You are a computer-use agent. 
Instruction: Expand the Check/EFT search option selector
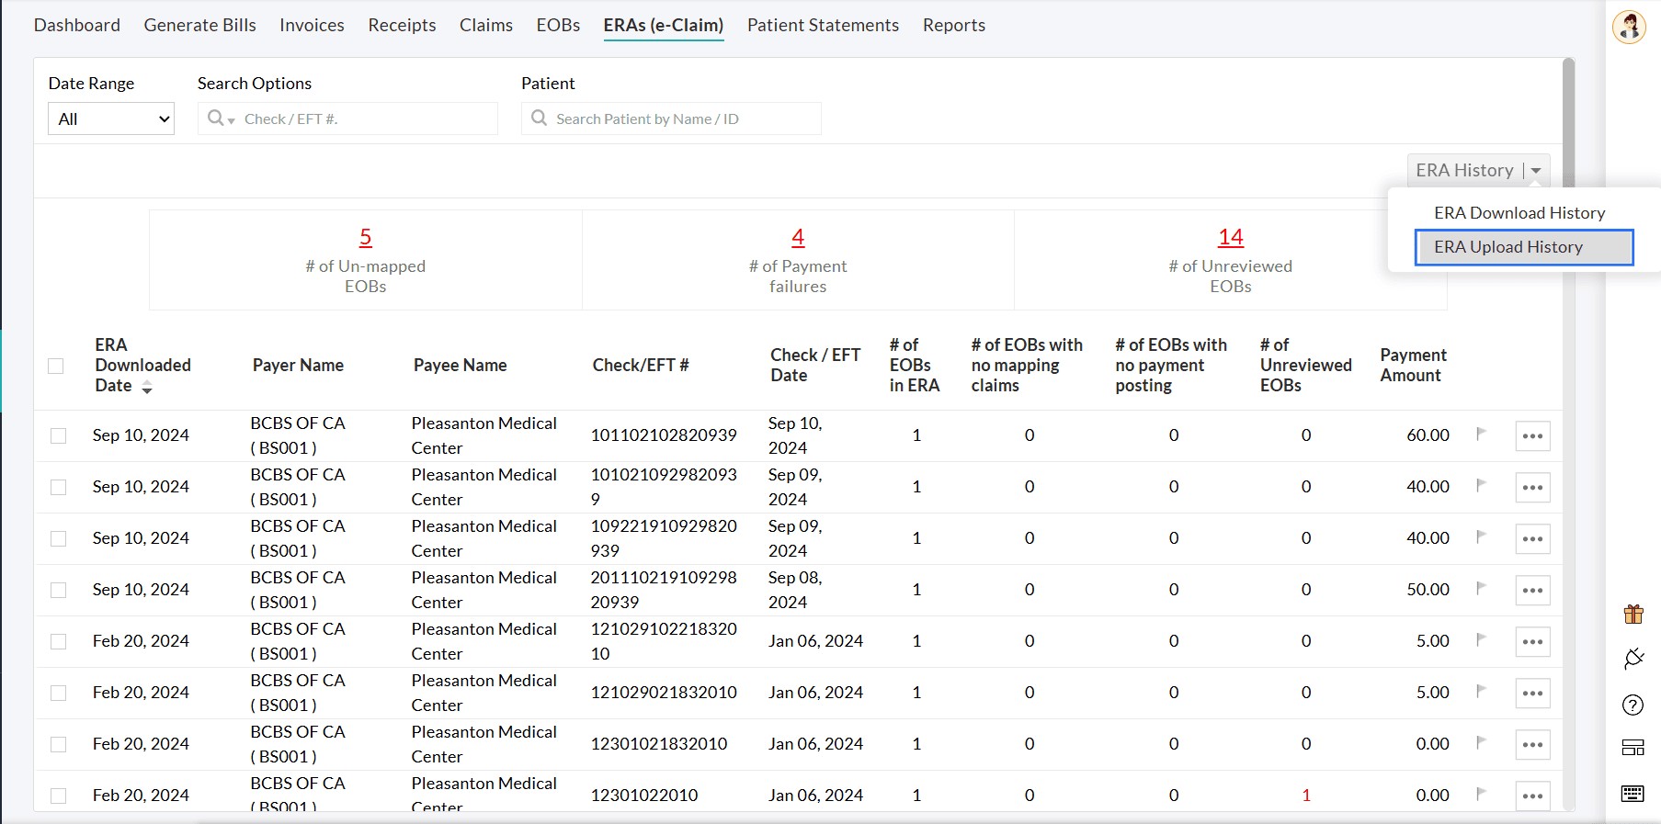222,119
